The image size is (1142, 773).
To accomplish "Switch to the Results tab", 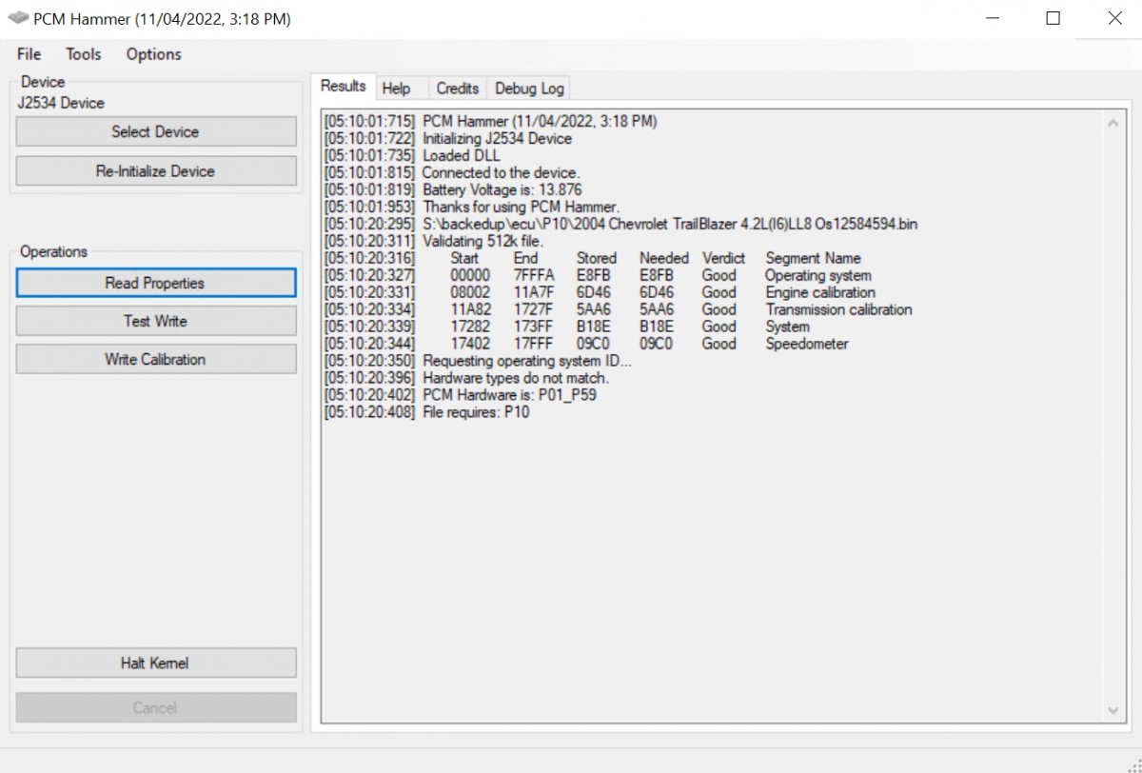I will [x=344, y=86].
